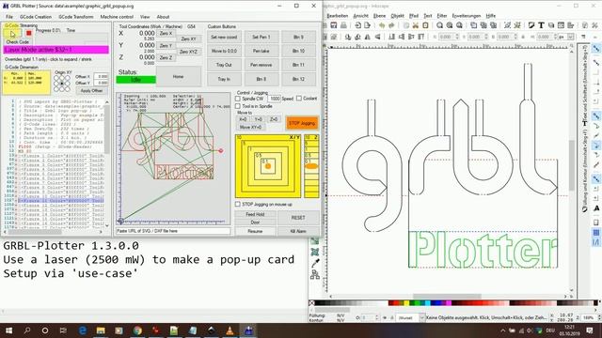
Task: Open the View menu in GRBL Plotter
Action: point(145,17)
